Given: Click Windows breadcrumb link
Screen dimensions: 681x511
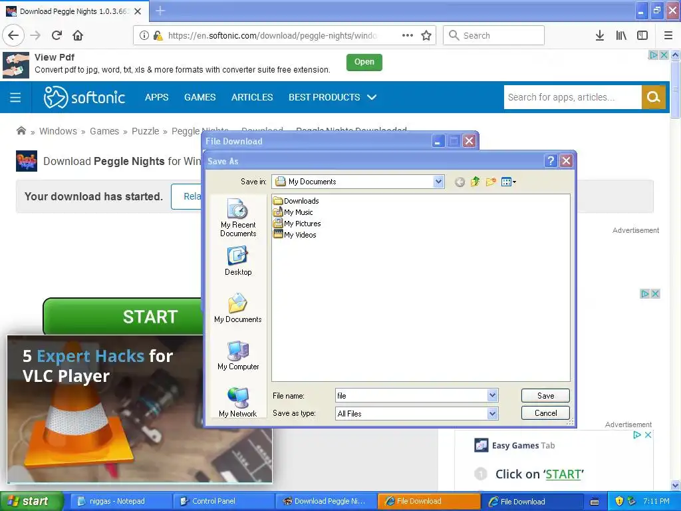Looking at the screenshot, I should coord(58,131).
